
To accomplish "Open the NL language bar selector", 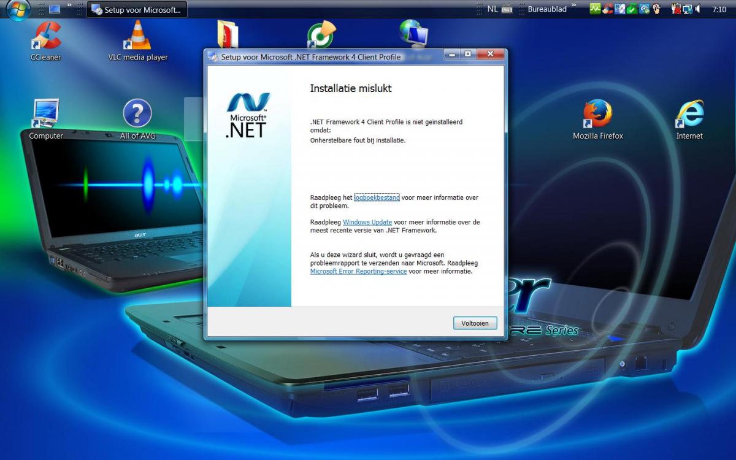I will pyautogui.click(x=493, y=9).
